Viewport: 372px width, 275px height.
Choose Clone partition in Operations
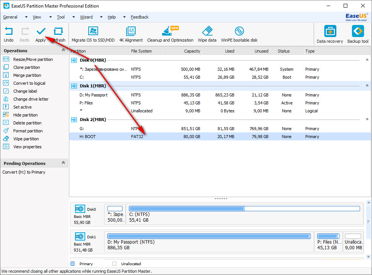point(27,67)
